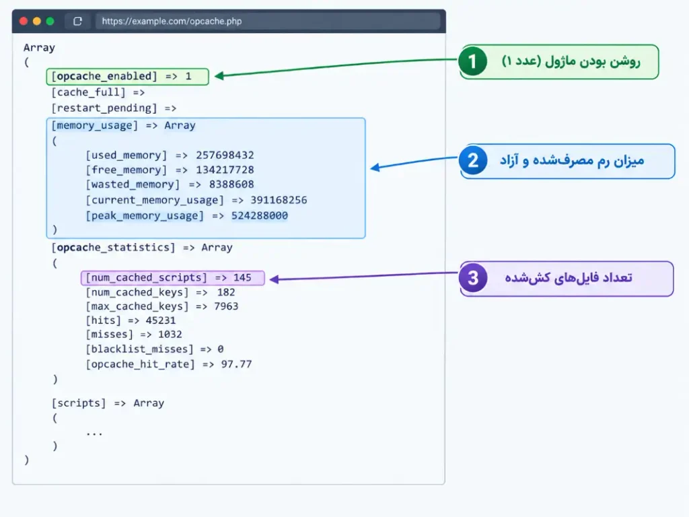
Task: Click the [used_memory] value 257698432
Action: click(x=225, y=156)
